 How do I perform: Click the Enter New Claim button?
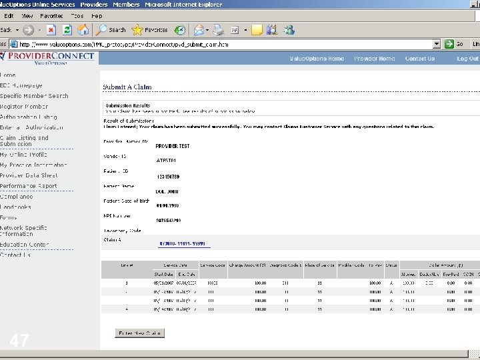click(139, 333)
